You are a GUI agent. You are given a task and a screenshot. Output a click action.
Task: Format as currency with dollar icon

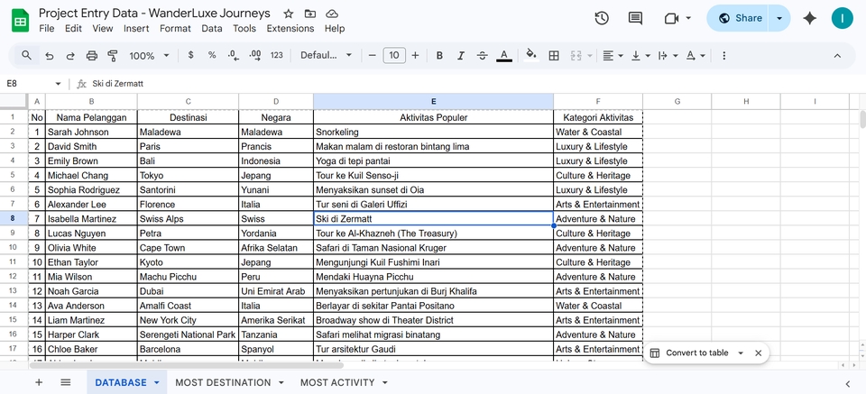[190, 55]
